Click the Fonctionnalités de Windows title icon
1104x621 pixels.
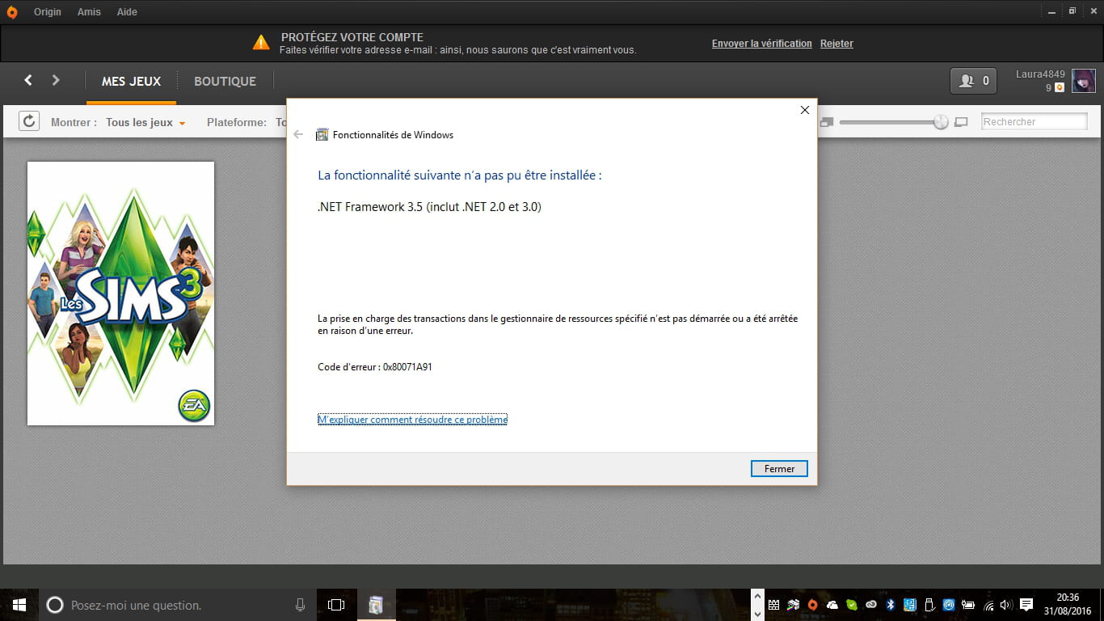click(x=322, y=135)
